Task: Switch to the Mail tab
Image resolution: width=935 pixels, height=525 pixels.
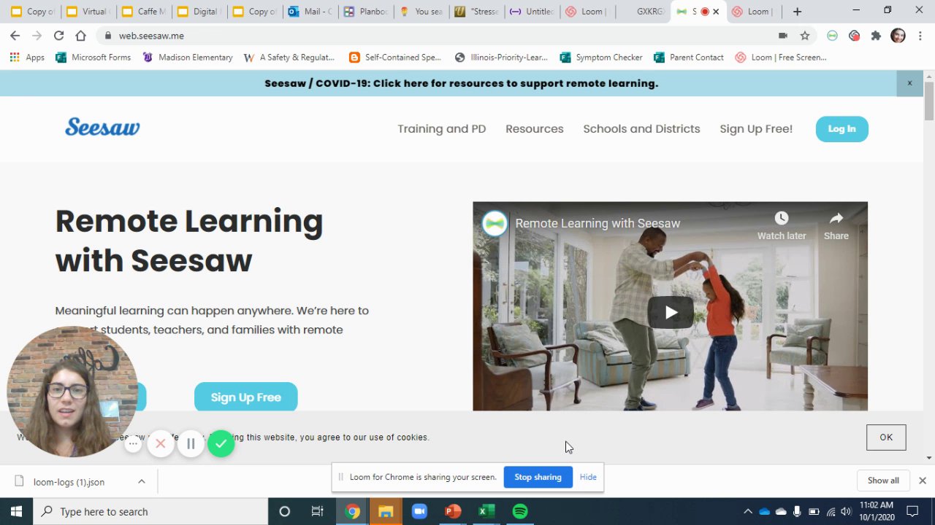Action: tap(310, 12)
